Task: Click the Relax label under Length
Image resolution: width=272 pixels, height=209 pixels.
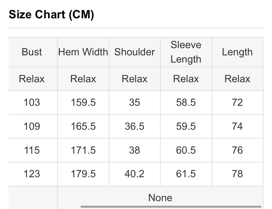Action: pos(237,79)
